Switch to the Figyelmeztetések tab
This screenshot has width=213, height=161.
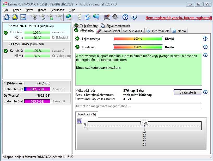[115, 26]
